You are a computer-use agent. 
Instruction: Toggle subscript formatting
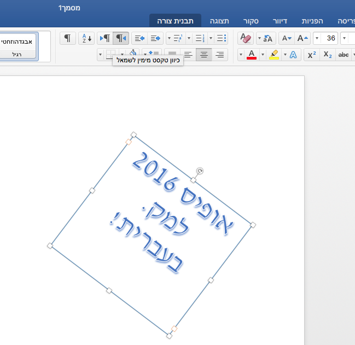(x=328, y=55)
